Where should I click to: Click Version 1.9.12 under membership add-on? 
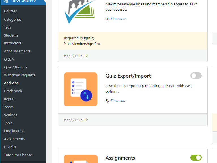(x=76, y=56)
